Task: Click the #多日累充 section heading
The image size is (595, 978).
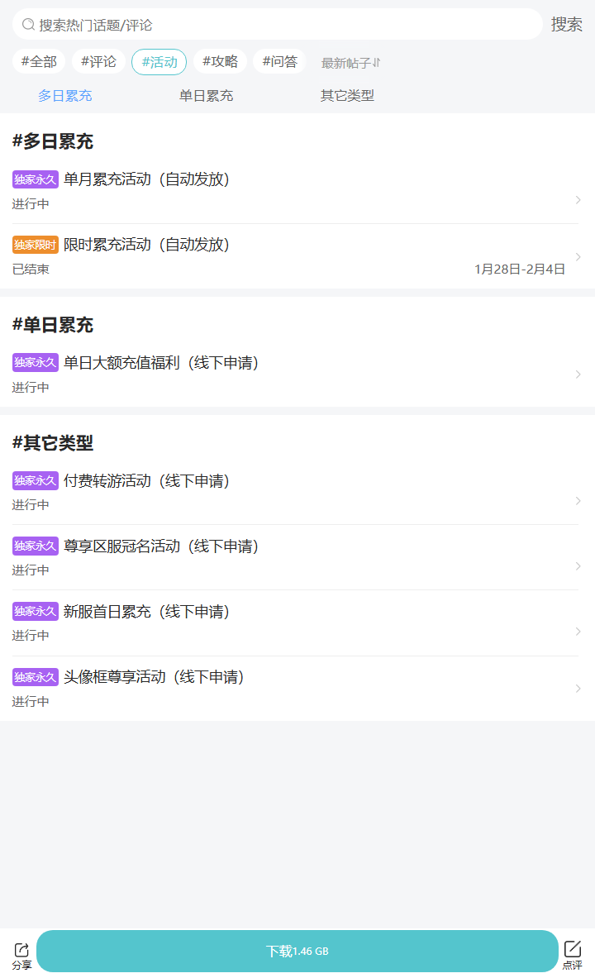Action: click(x=53, y=141)
